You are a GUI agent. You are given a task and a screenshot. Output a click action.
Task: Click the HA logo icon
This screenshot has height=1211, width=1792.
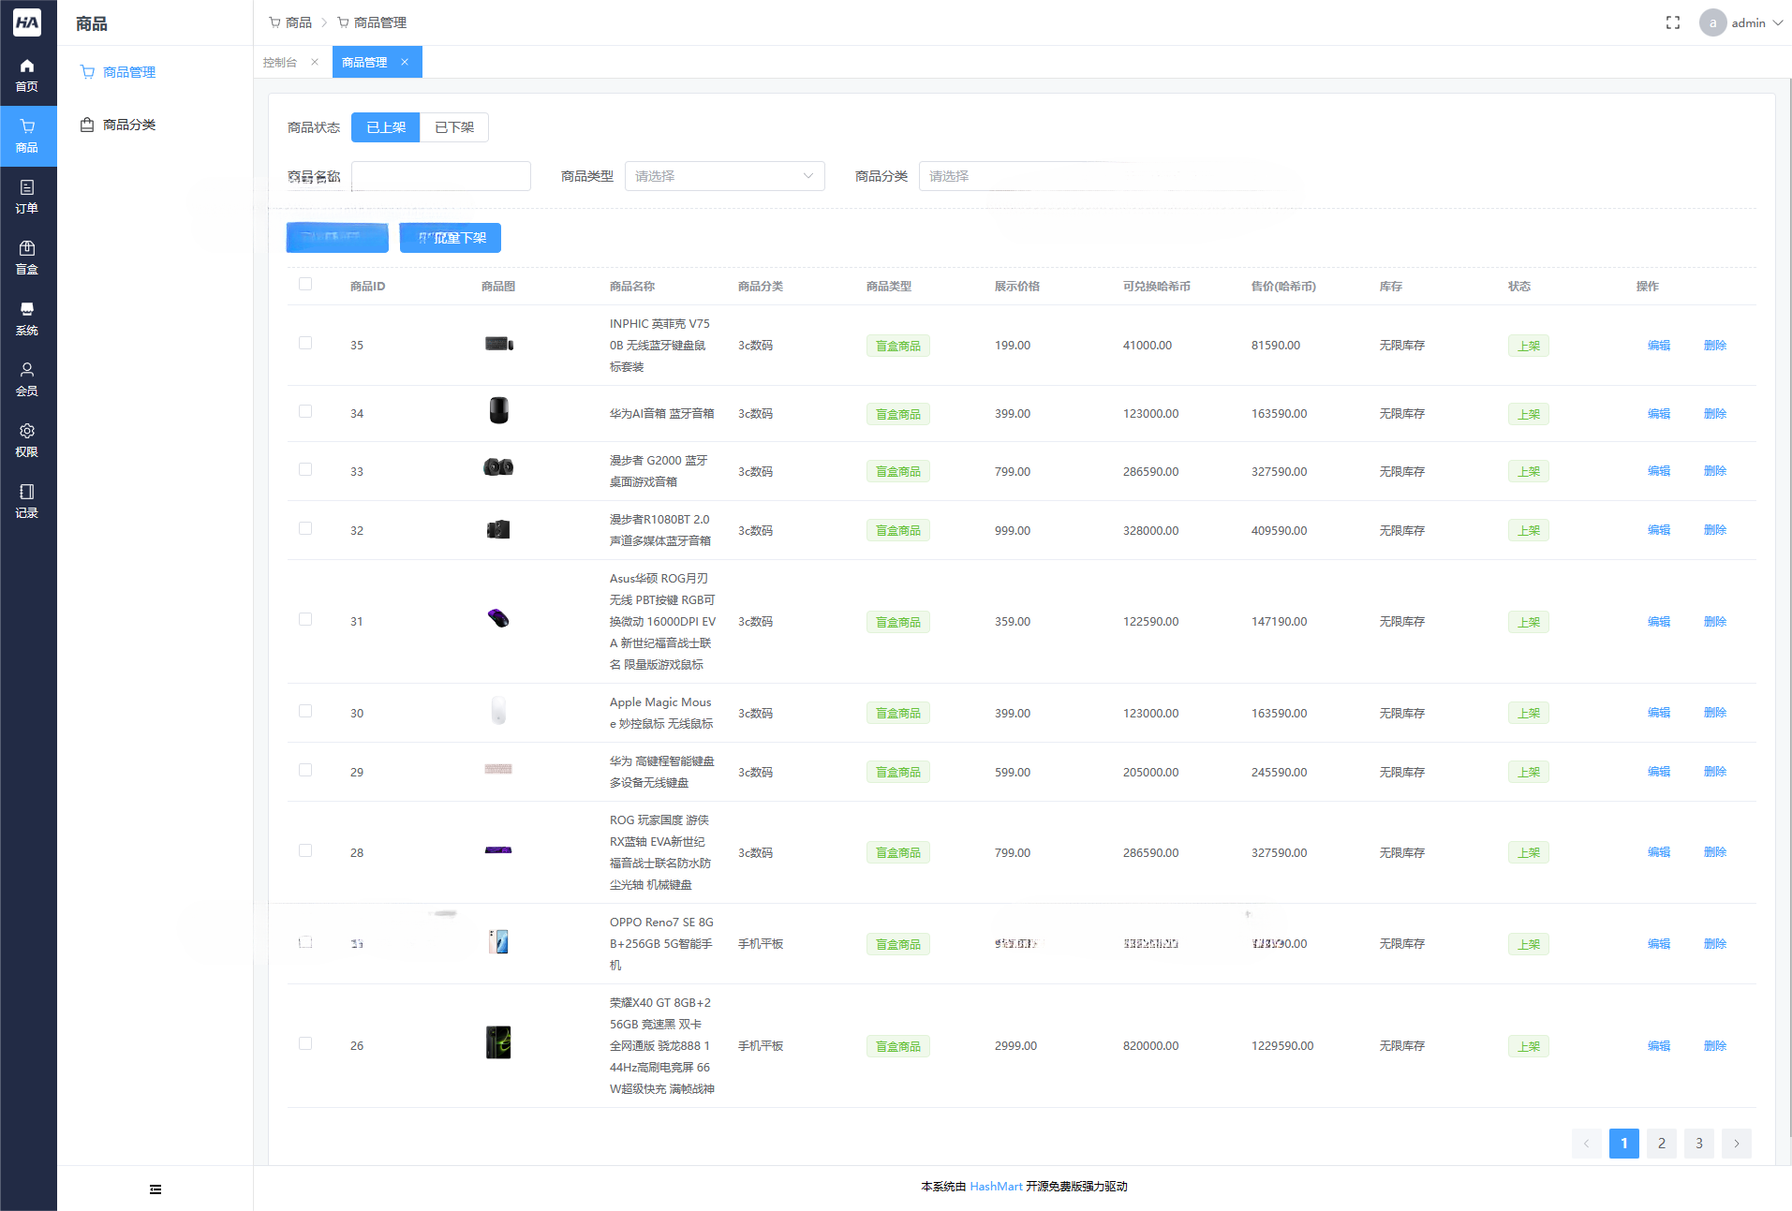click(27, 22)
